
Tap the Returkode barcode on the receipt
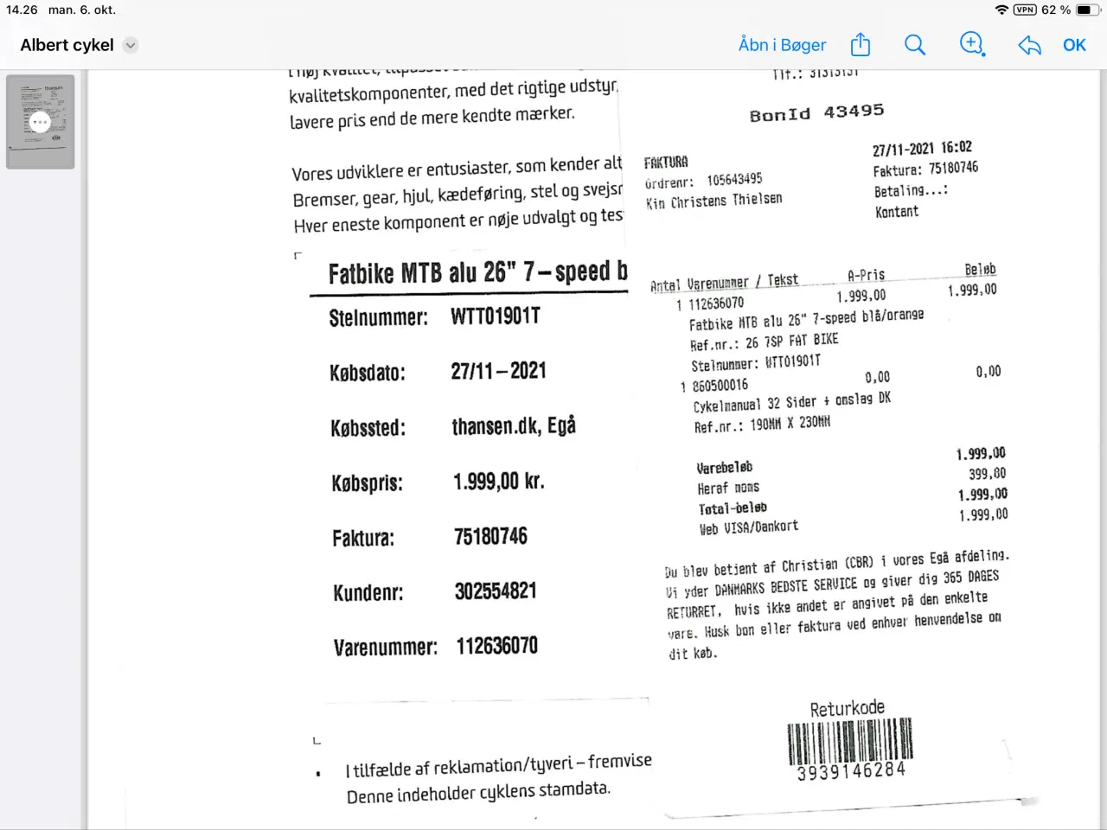850,741
